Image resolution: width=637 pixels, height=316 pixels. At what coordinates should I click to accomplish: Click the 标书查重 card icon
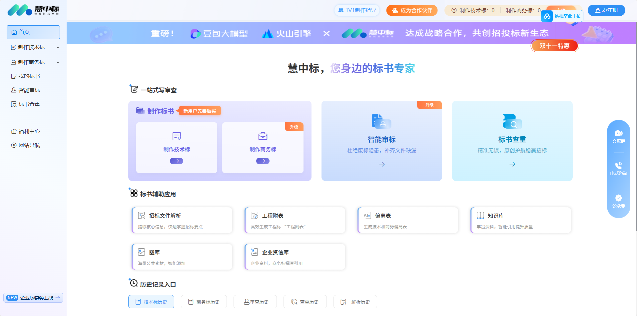tap(512, 121)
